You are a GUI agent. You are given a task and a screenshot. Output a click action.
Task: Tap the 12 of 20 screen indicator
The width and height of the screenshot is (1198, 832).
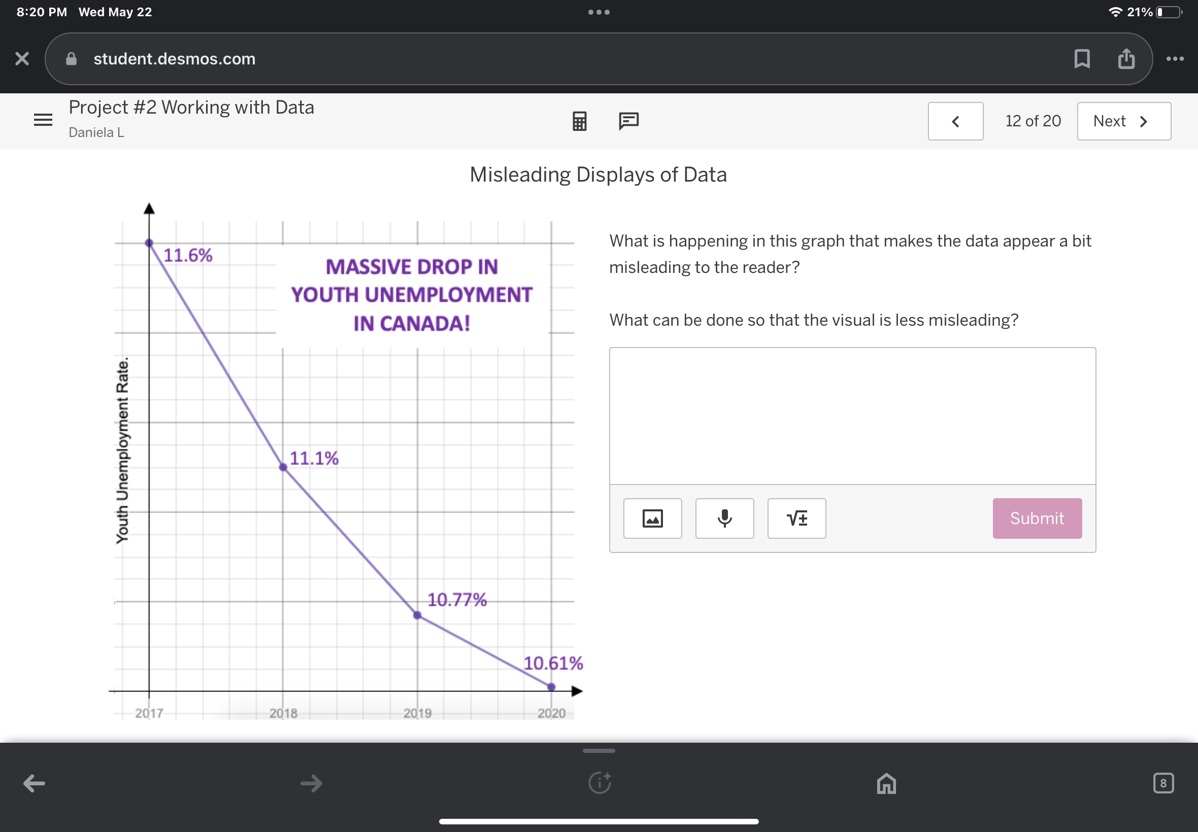pyautogui.click(x=1033, y=121)
